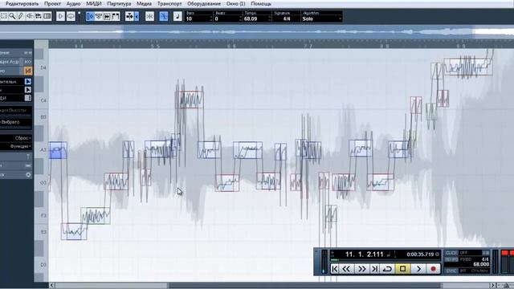Toggle the SYNC button in transport

[x=451, y=271]
